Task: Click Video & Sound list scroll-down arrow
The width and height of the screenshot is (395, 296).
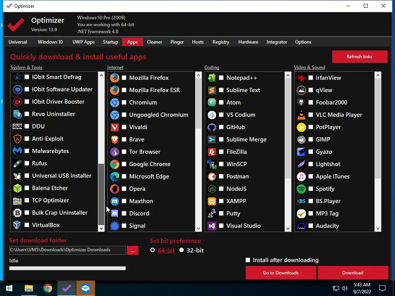Action: (378, 228)
